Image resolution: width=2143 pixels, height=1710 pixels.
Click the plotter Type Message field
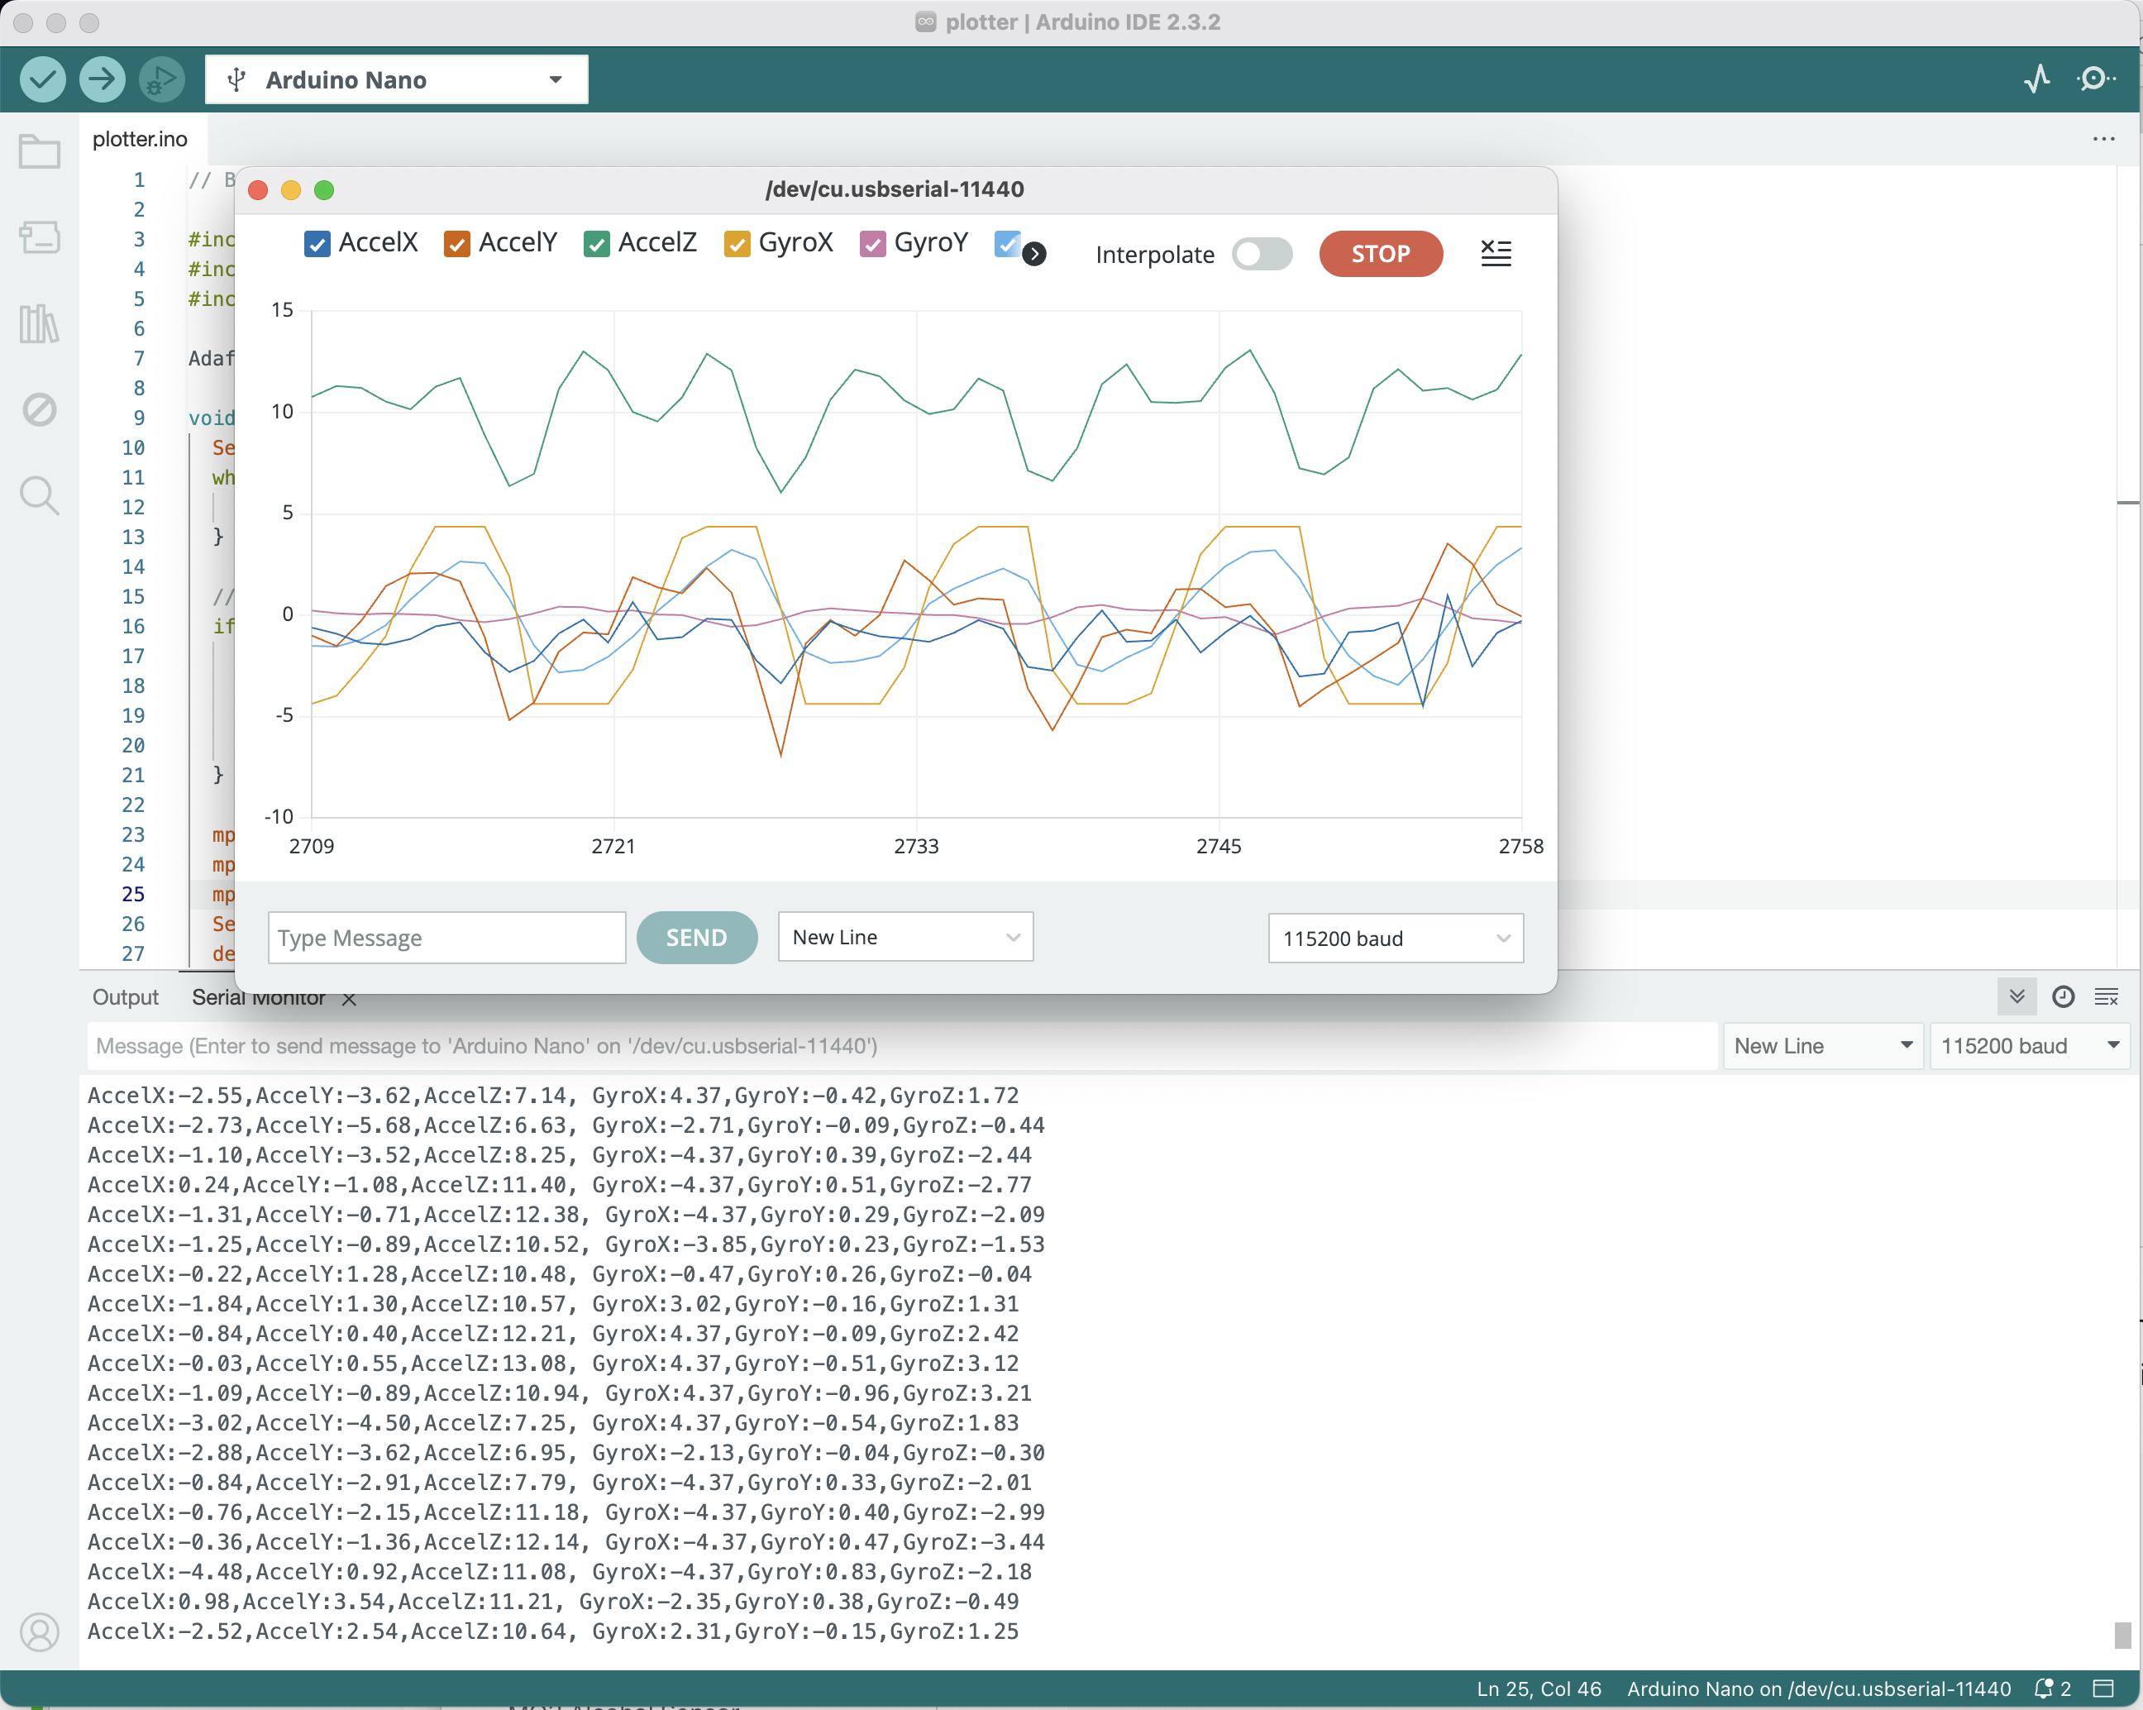pyautogui.click(x=447, y=938)
